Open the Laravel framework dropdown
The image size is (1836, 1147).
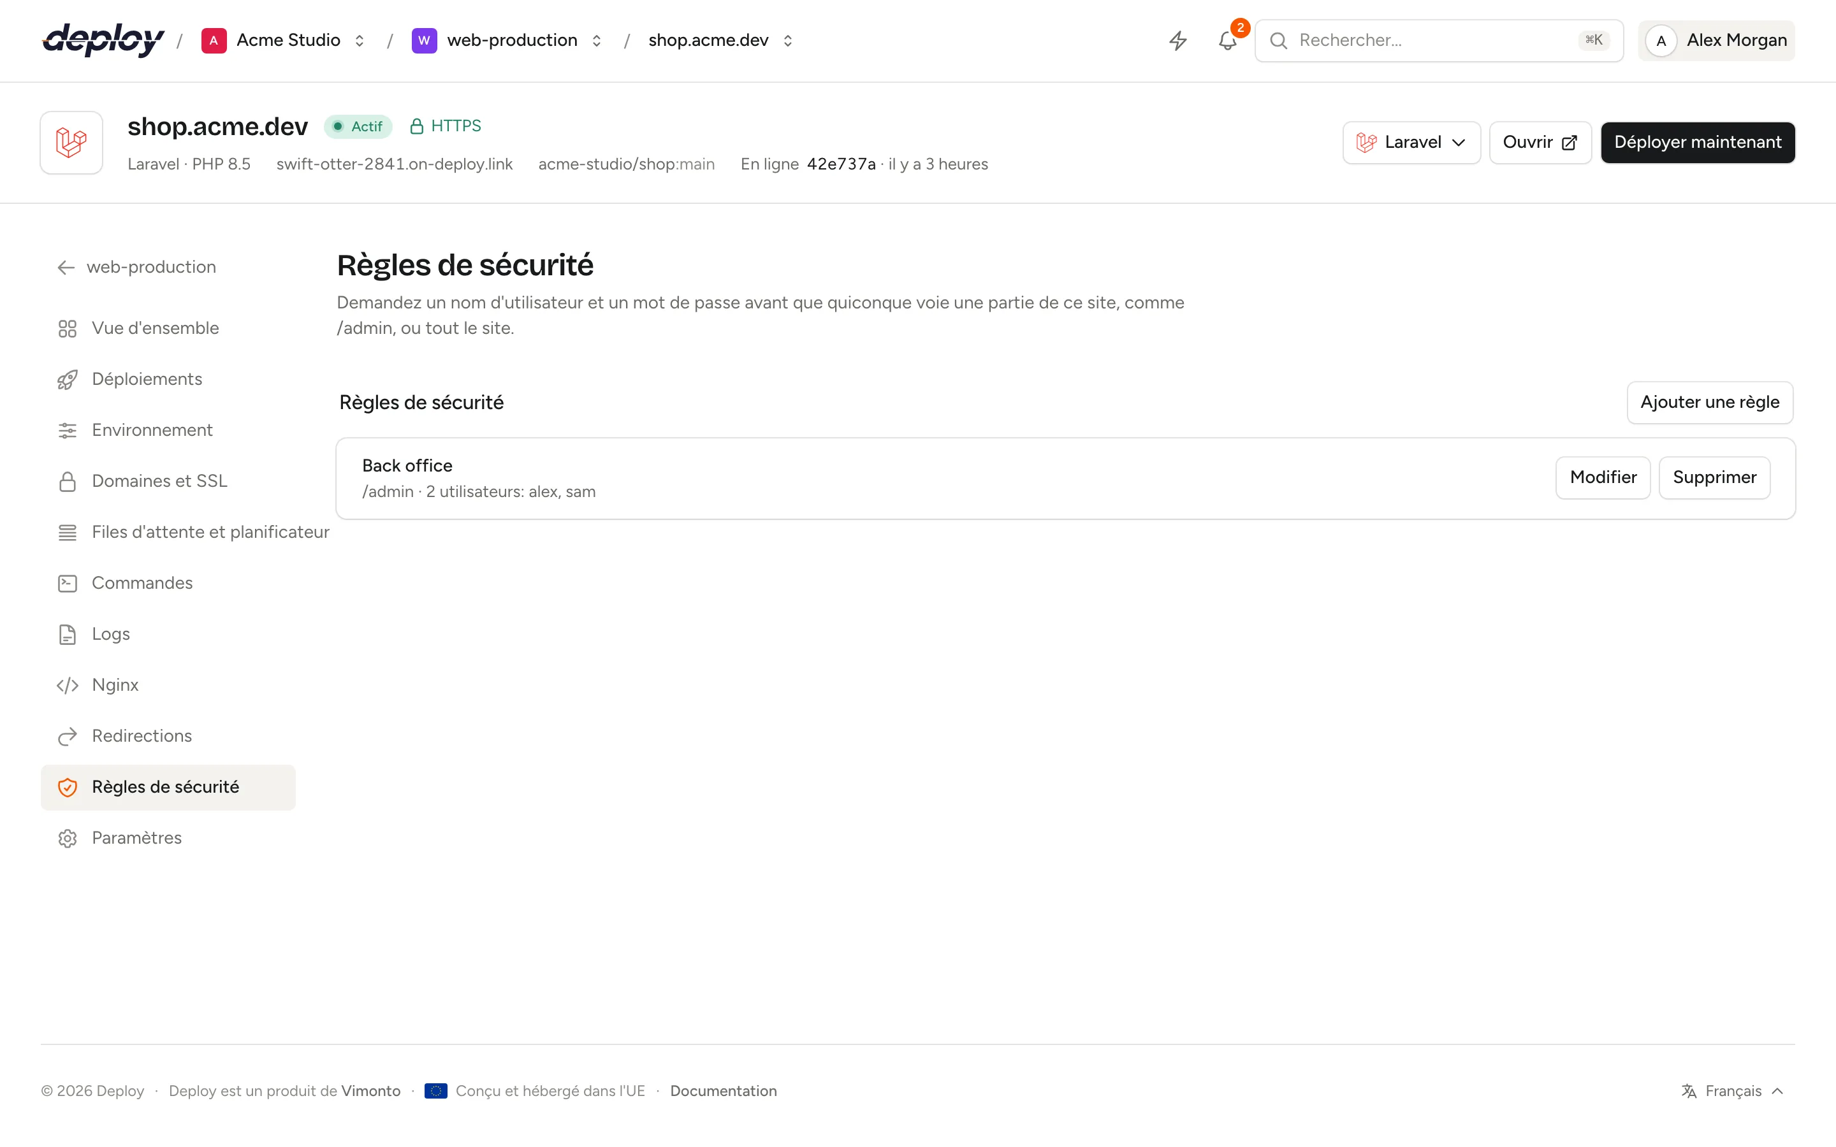coord(1411,143)
